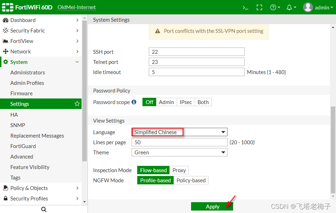This screenshot has height=213, width=336.
Task: Click the Idle timeout field
Action: tap(196, 72)
